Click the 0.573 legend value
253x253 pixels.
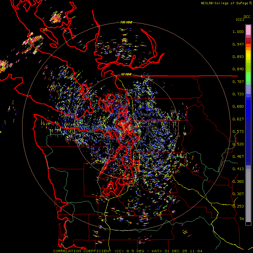238,132
